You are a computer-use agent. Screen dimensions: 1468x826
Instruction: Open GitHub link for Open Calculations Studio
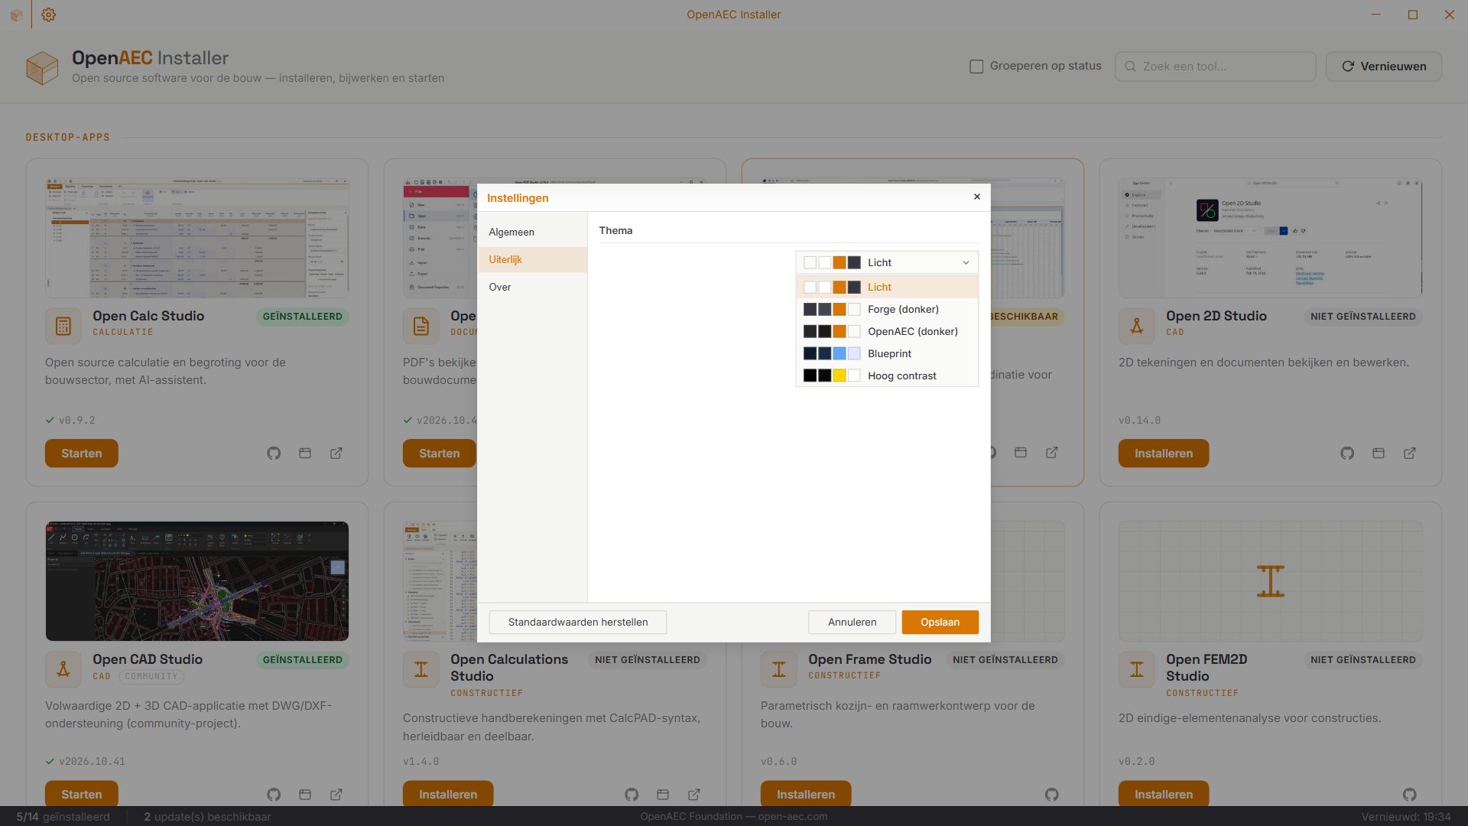[x=632, y=795]
